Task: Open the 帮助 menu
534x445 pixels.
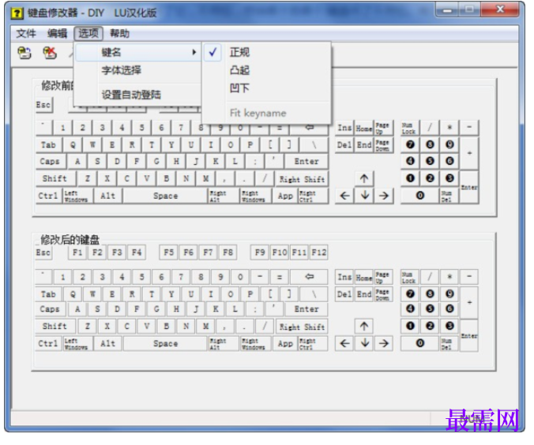Action: coord(119,33)
